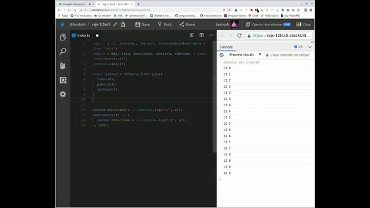This screenshot has height=208, width=370.
Task: Click the console input prompt
Action: (266, 180)
